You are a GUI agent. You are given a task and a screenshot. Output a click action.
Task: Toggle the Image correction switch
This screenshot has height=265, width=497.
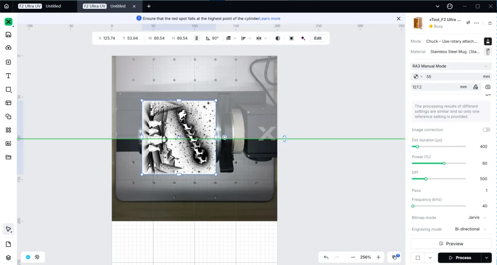pos(486,130)
